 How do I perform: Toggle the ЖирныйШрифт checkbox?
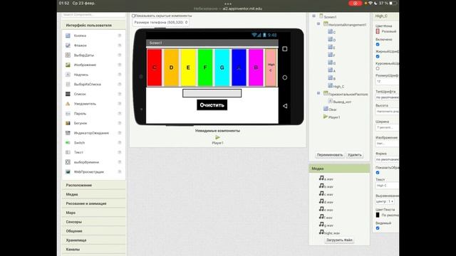pyautogui.click(x=378, y=56)
